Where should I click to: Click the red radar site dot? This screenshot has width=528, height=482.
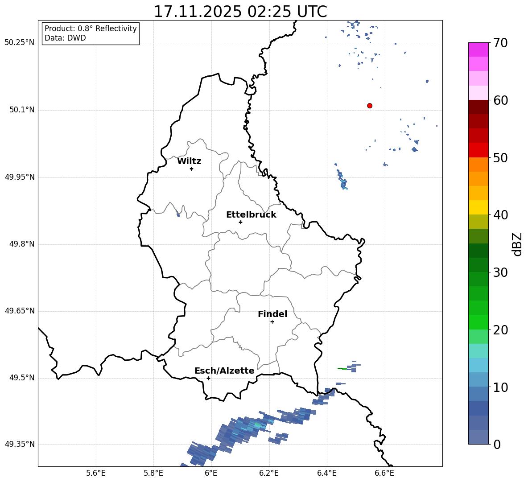click(370, 106)
